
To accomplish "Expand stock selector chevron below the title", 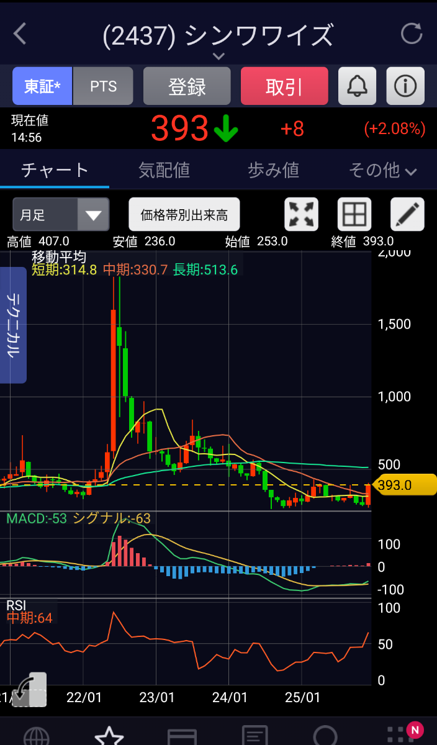I will click(x=218, y=56).
